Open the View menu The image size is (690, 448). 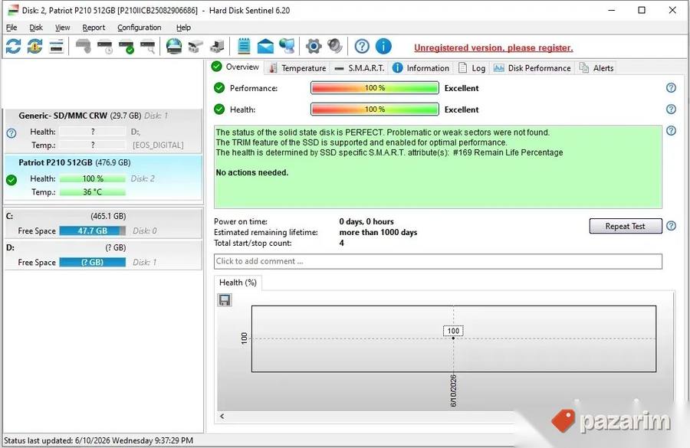(x=63, y=28)
